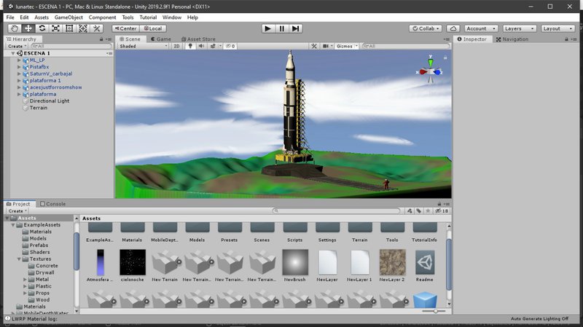The width and height of the screenshot is (583, 327).
Task: Open the Shaded draw mode dropdown
Action: click(x=143, y=46)
